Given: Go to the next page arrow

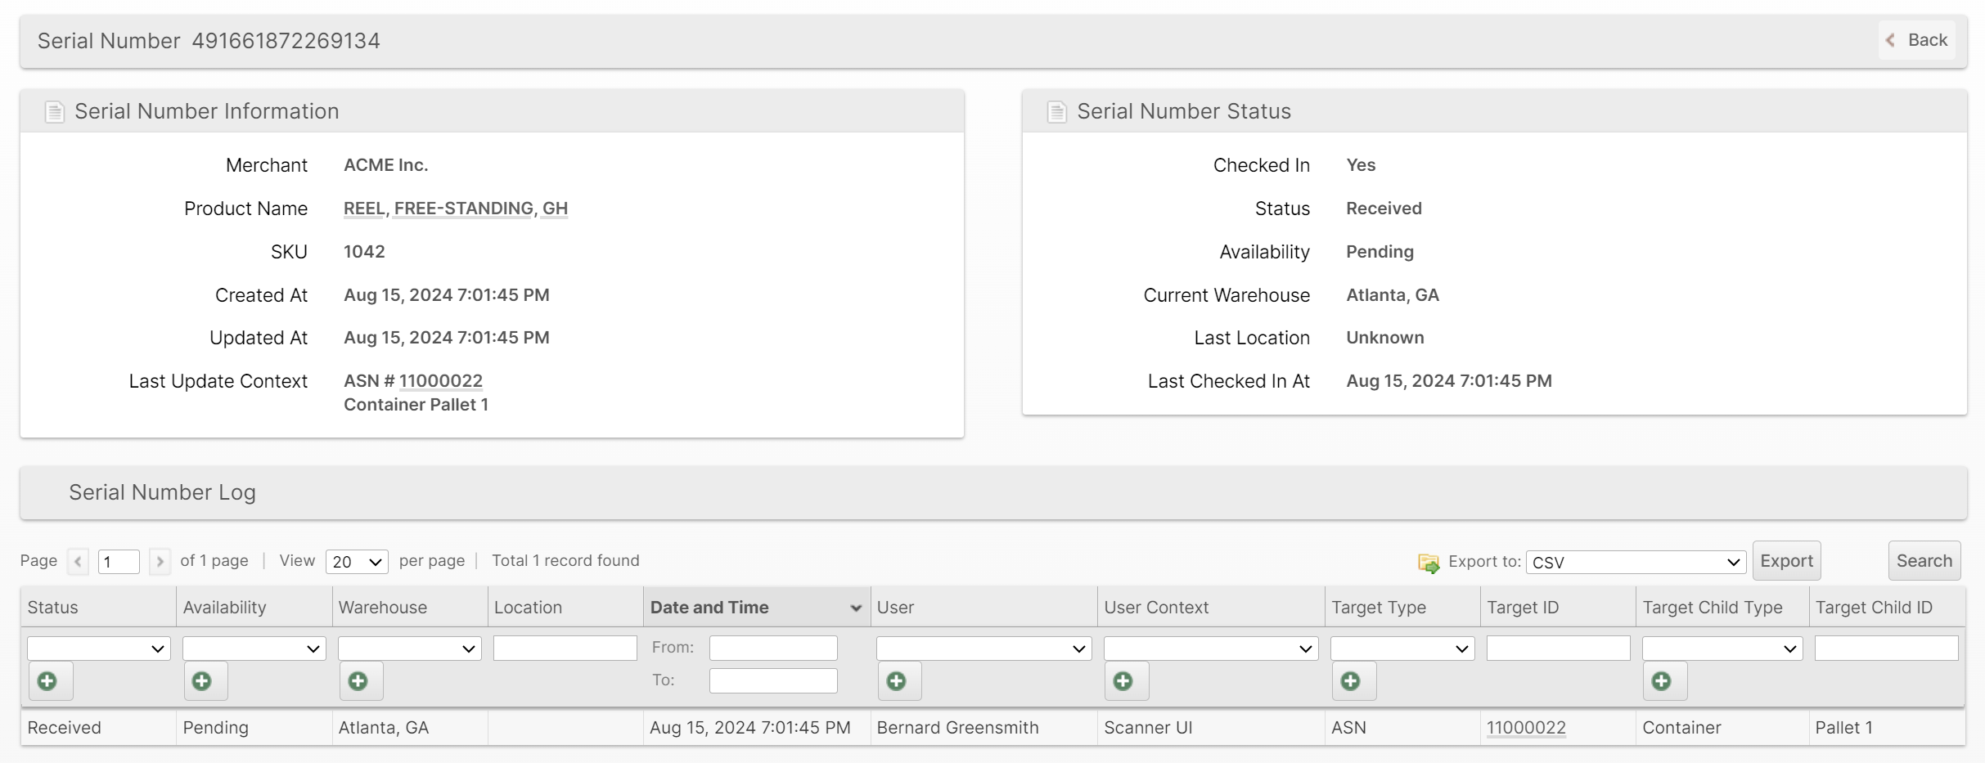Looking at the screenshot, I should 160,562.
